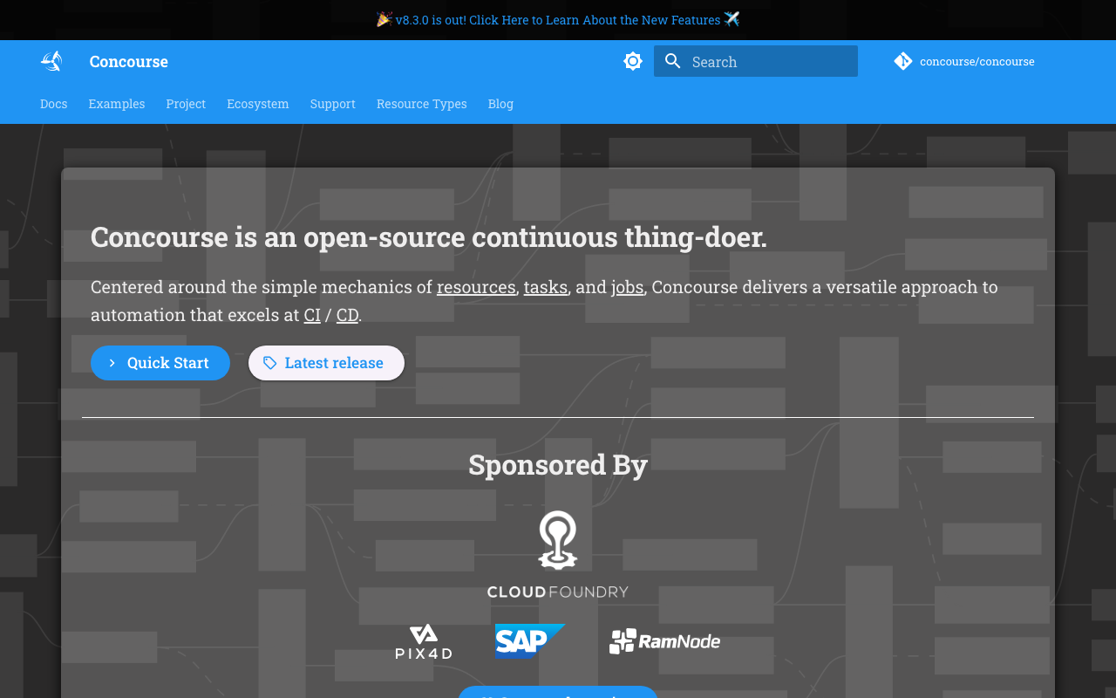The image size is (1116, 698).
Task: Switch to the Examples tab
Action: click(x=117, y=104)
